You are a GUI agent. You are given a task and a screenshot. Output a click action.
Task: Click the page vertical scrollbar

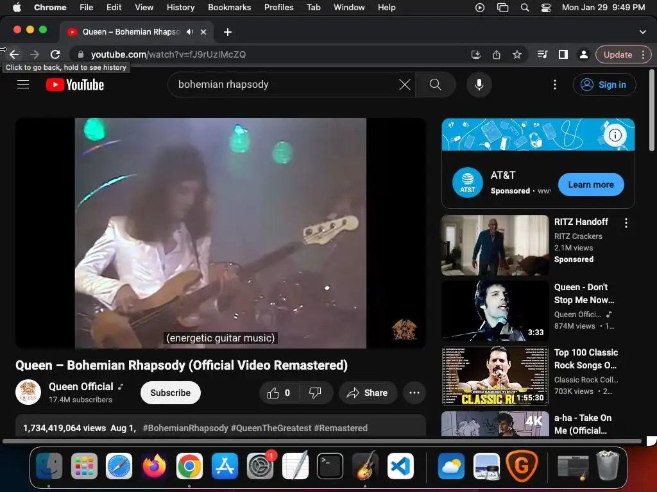click(652, 110)
